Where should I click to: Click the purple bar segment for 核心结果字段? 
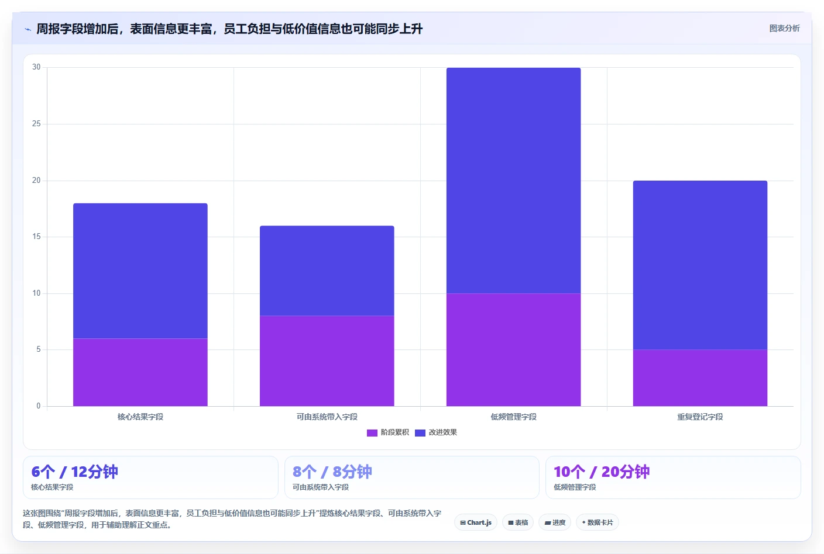pos(140,372)
